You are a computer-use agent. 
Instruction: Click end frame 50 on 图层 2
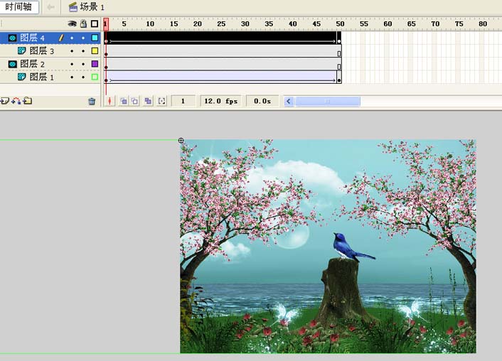coord(339,64)
